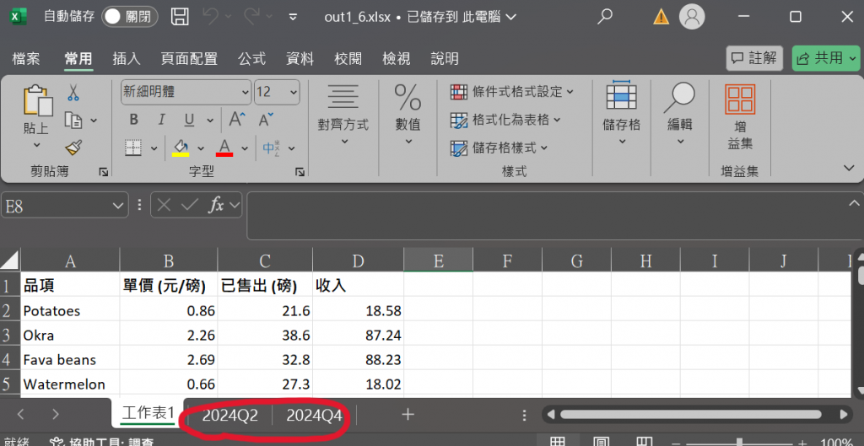Open the fill color dropdown arrow
Screen dimensions: 864x446
point(201,148)
